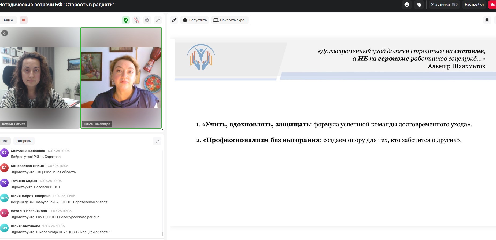Screen dimensions: 496x240
Task: Expand the video panel to fullscreen
Action: 158,20
